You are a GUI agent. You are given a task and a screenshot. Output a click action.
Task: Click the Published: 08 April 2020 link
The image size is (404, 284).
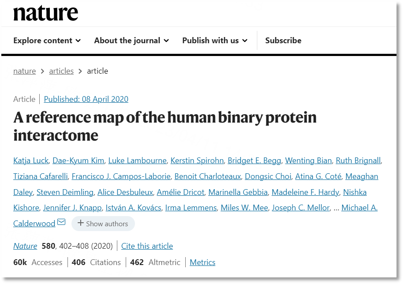click(x=86, y=99)
